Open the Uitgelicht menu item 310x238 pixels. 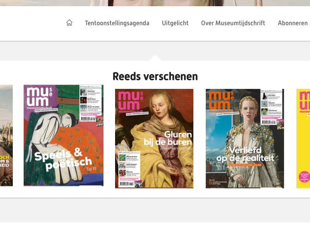click(x=175, y=23)
